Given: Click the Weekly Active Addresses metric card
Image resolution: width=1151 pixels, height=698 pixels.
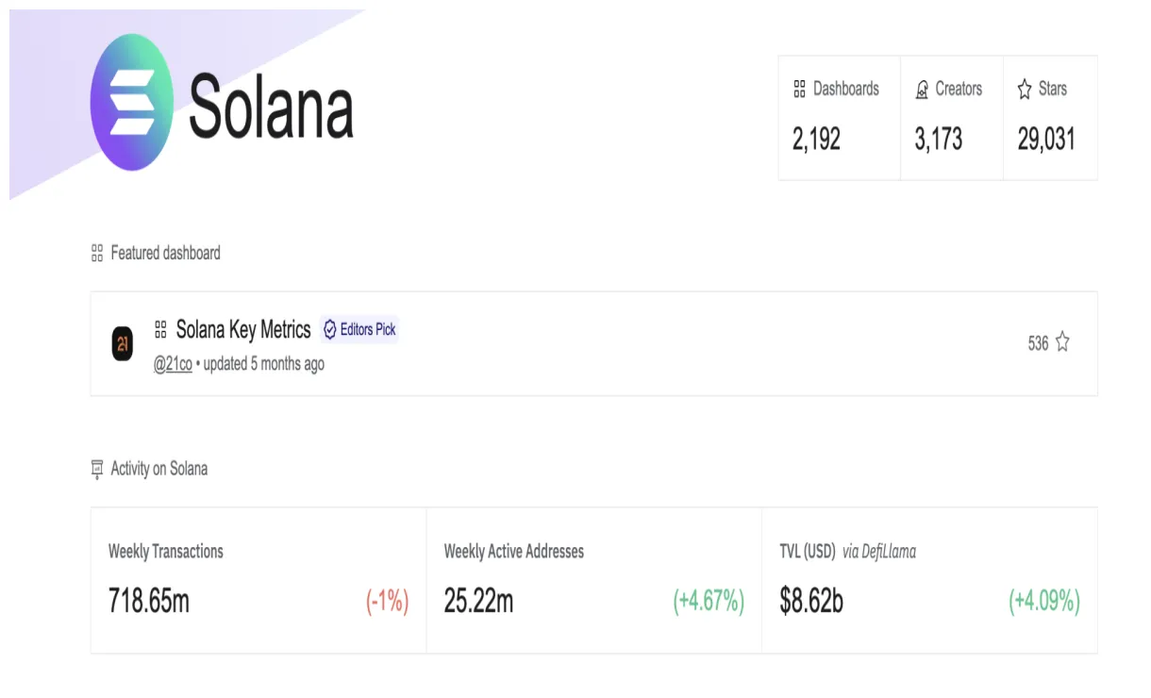Looking at the screenshot, I should point(594,580).
